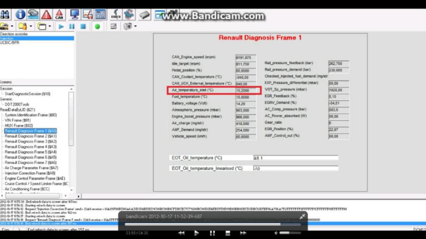
Task: Click the folder with window icon
Action: coord(42,26)
